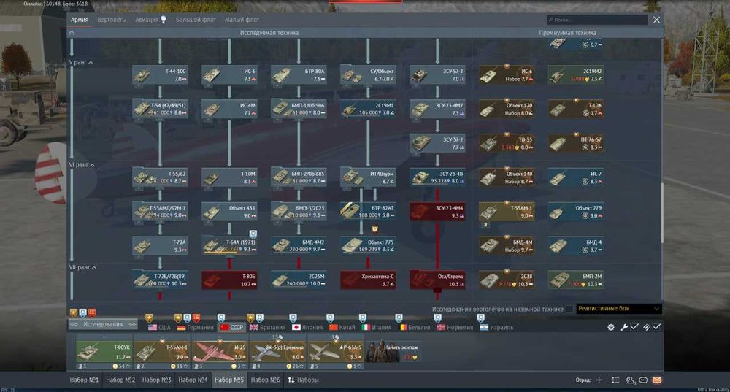Screen dimensions: 730x392
Task: Select the premium БМП-2М card
Action: [x=576, y=280]
